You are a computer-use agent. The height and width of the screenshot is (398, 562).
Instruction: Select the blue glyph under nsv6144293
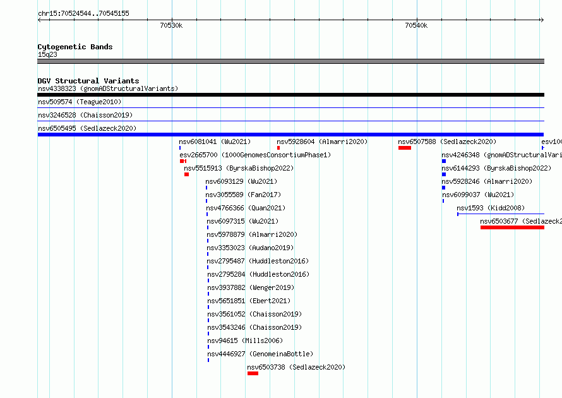tap(444, 174)
